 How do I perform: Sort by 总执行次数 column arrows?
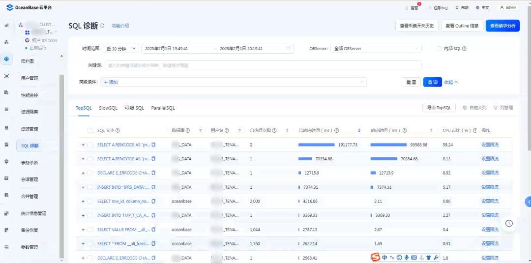tap(287, 130)
